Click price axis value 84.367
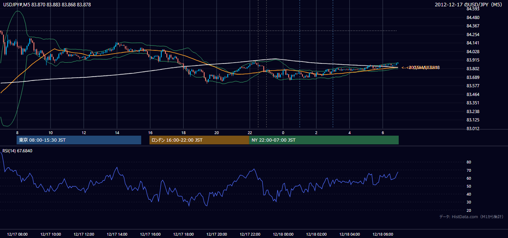 click(473, 26)
